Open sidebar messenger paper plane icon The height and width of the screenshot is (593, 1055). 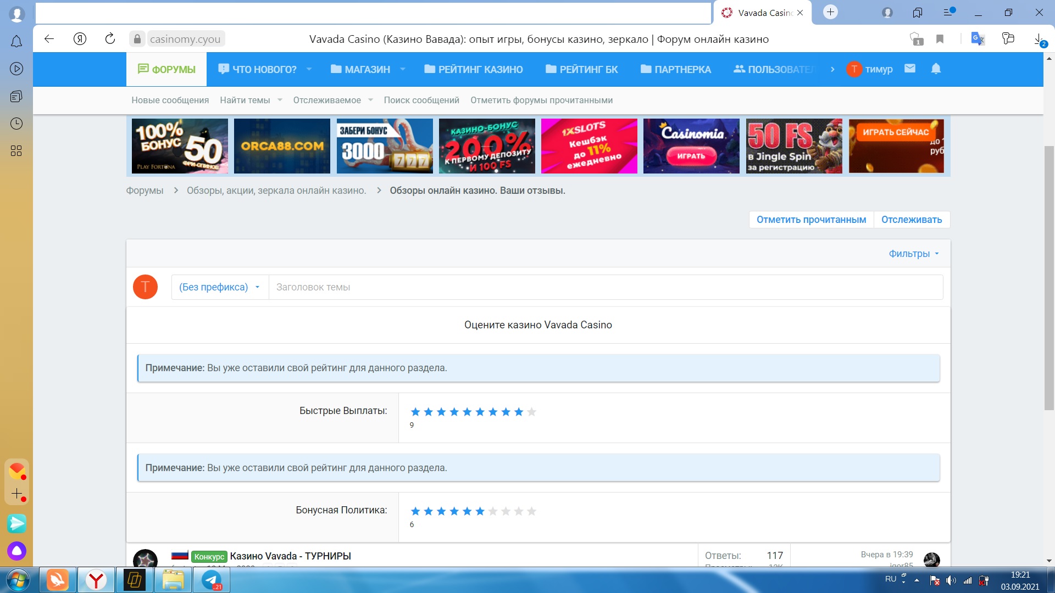pyautogui.click(x=16, y=523)
